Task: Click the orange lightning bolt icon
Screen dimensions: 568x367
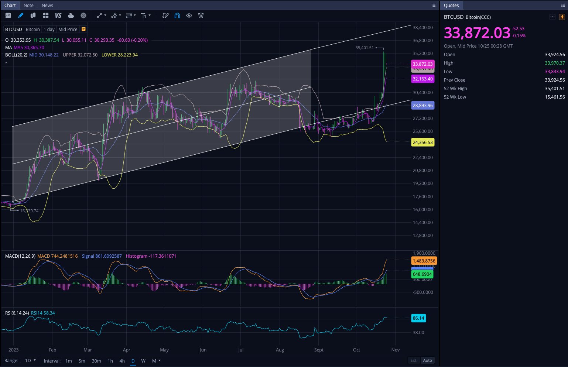Action: [x=562, y=17]
